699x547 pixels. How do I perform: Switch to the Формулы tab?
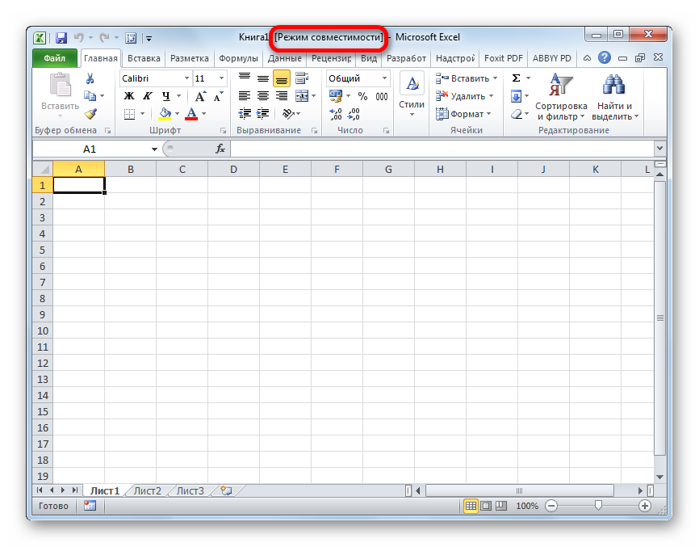pos(238,58)
